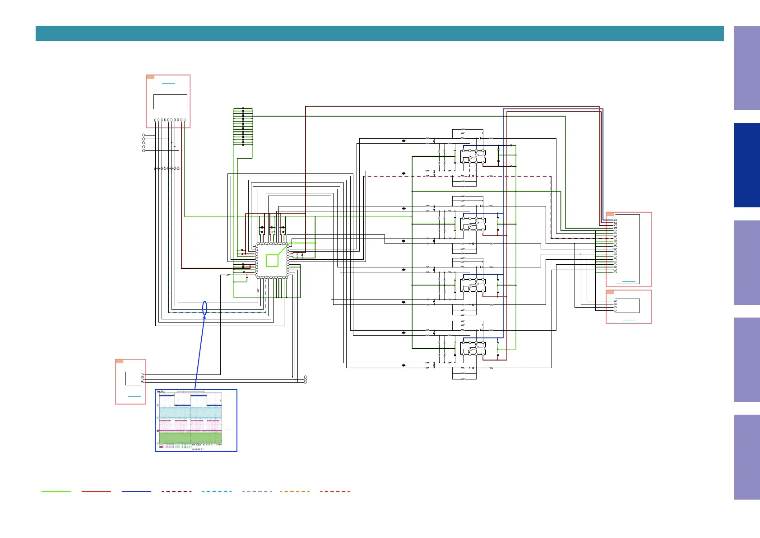
Task: Click the orange label tag of the bottom-left connector box
Action: pos(120,361)
